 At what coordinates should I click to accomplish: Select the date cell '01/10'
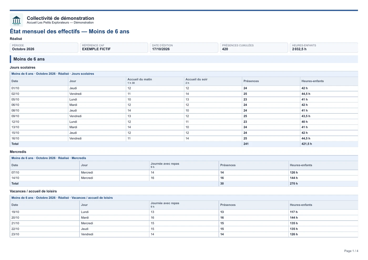[x=39, y=88]
